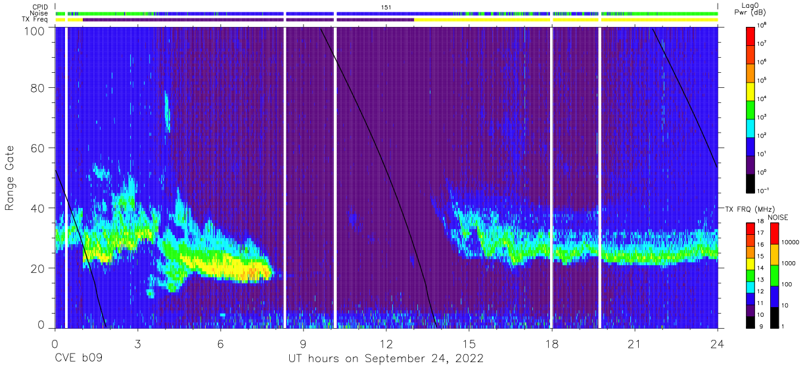807x372 pixels.
Task: Pick the blue segment of the NOISE colorbar
Action: point(775,296)
